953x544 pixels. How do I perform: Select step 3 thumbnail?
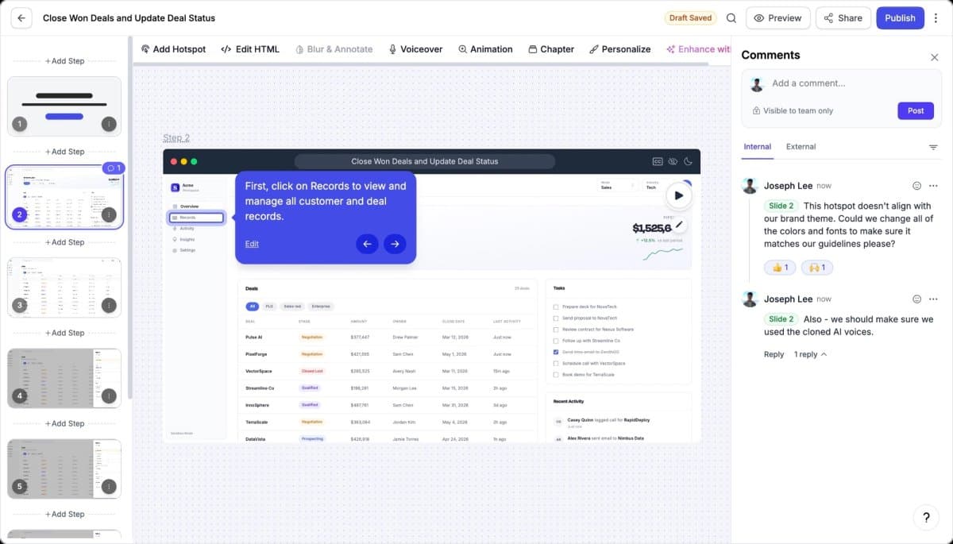(64, 287)
